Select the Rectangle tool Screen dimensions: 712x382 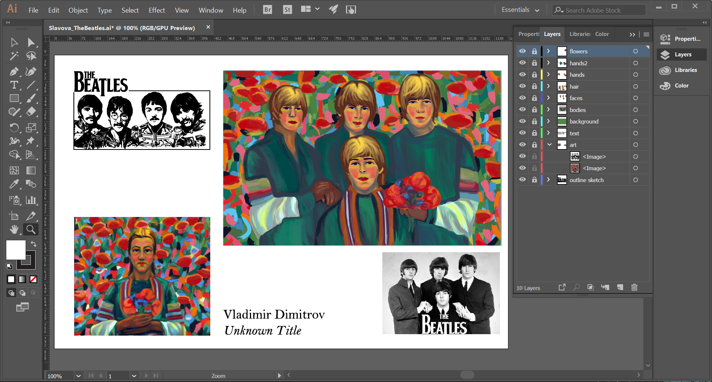point(14,98)
